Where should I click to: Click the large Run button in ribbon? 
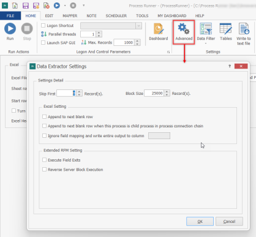[x=10, y=32]
